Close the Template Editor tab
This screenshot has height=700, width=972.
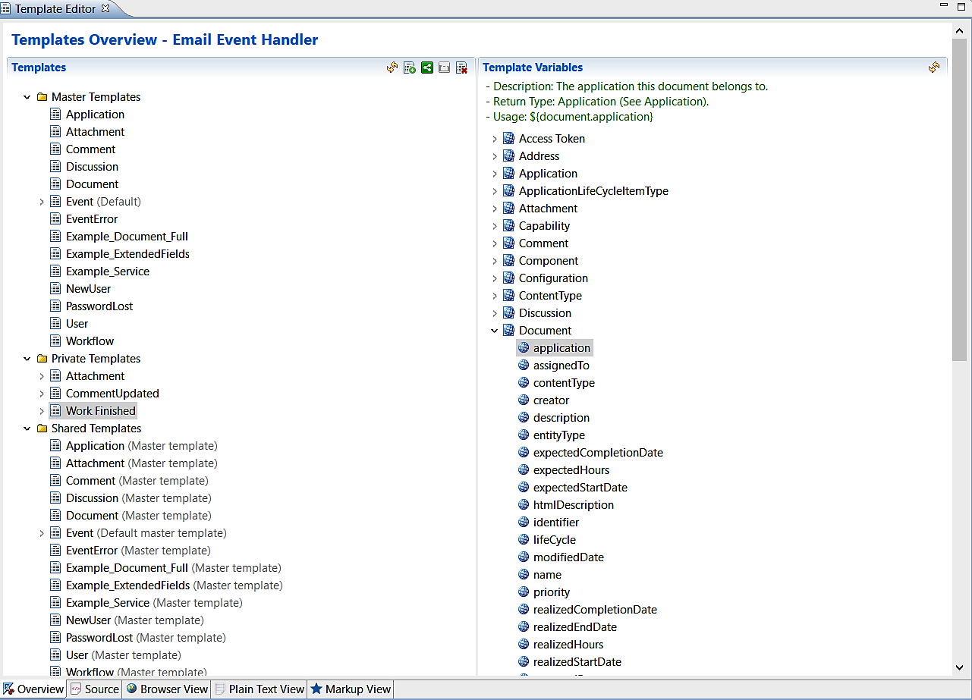[x=105, y=8]
